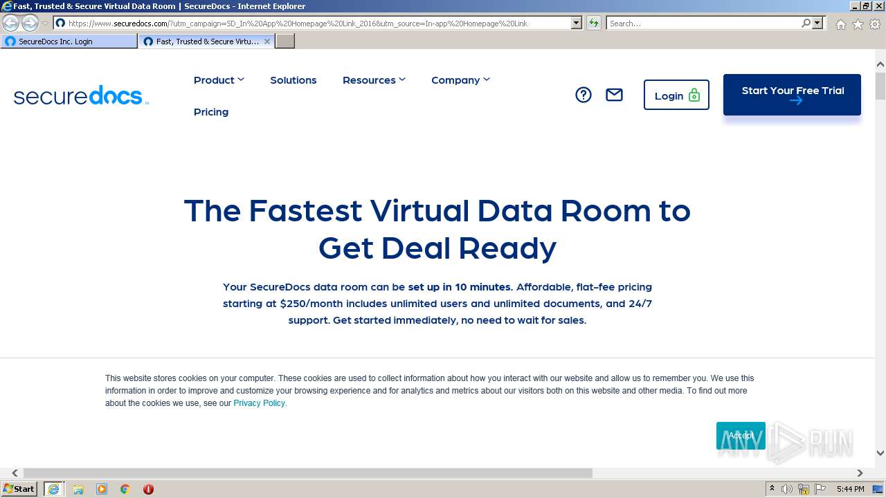Click Start Your Free Trial
The image size is (886, 498).
coord(792,95)
